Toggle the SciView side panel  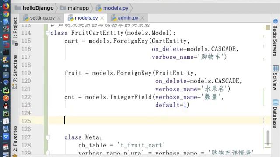point(275,81)
